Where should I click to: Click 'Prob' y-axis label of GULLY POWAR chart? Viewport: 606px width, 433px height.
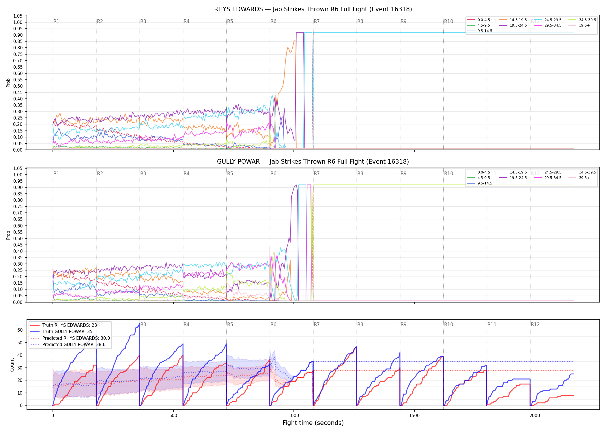click(x=8, y=235)
